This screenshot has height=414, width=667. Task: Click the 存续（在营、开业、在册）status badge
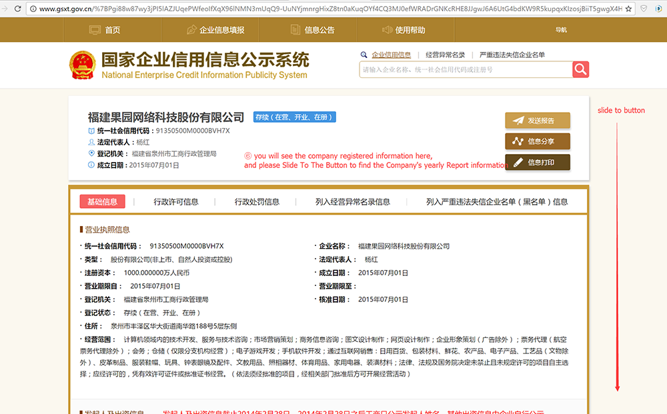294,117
